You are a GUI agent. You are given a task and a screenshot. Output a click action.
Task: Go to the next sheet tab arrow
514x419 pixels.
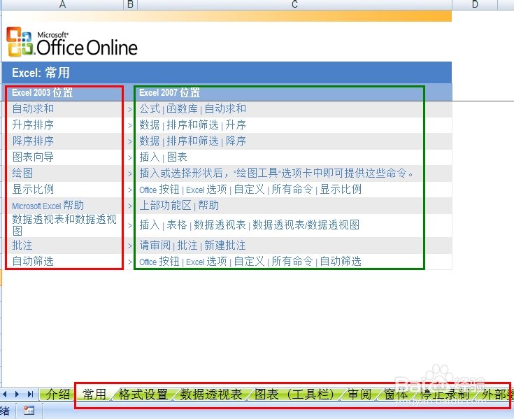tap(17, 394)
